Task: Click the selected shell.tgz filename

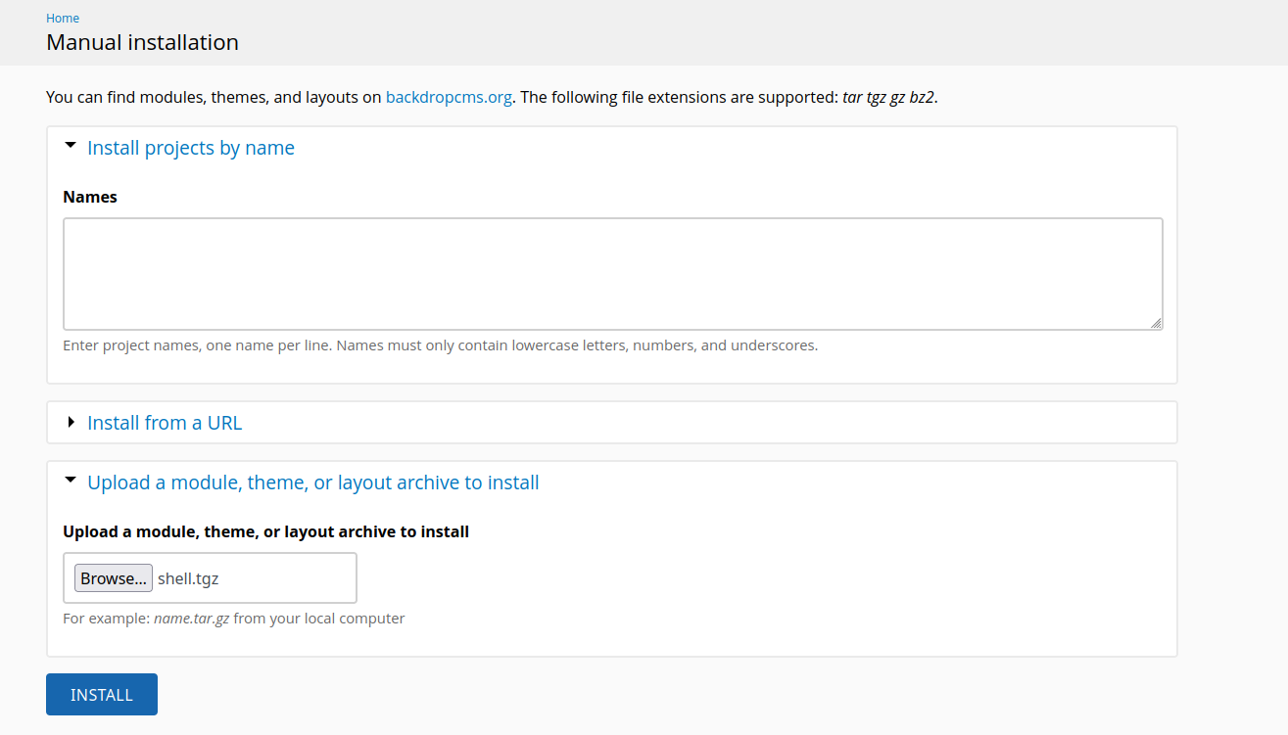Action: pos(188,578)
